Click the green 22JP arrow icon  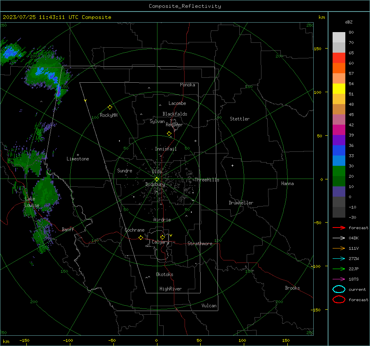coord(339,269)
